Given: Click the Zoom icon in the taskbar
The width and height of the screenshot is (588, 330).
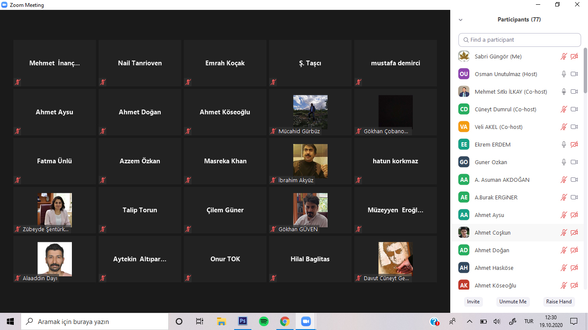Looking at the screenshot, I should (x=306, y=321).
